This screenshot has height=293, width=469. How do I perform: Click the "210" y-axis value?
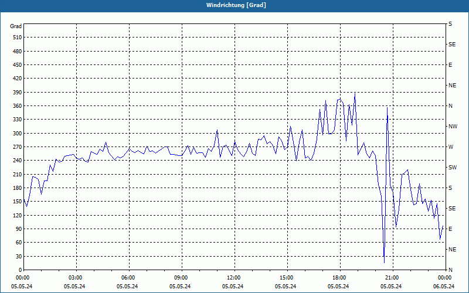pos(18,174)
